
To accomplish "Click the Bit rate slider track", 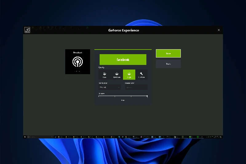I will (123, 96).
